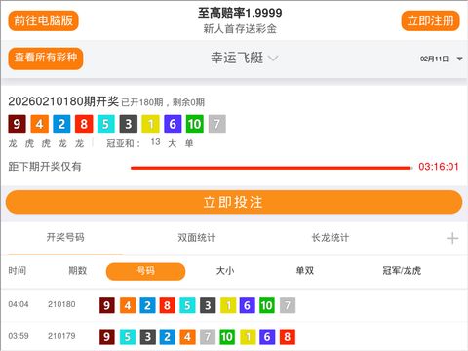Switch to the 开奖号码 tab
Image resolution: width=468 pixels, height=351 pixels.
pyautogui.click(x=65, y=238)
